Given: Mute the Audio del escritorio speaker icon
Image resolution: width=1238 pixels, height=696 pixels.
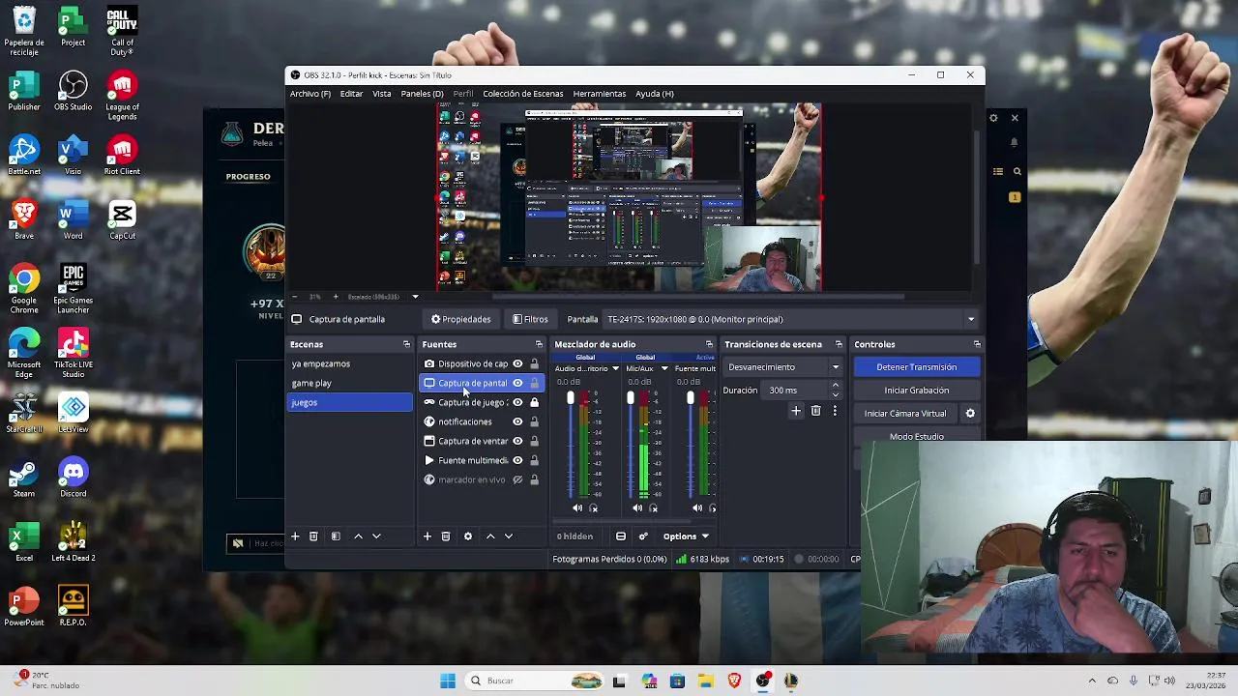Looking at the screenshot, I should (x=577, y=507).
